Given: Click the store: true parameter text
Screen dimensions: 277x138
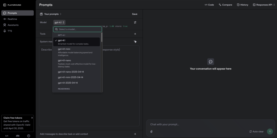Looking at the screenshot, I should click(x=121, y=26).
